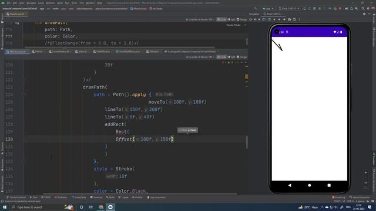Collapse code fold marker at line 133
Screen dimensions: 376x211
click(x=24, y=162)
